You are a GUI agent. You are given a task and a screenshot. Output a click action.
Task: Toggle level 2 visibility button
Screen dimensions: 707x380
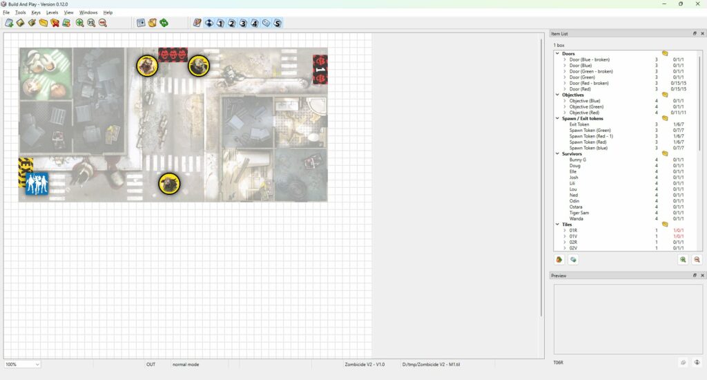coord(232,23)
